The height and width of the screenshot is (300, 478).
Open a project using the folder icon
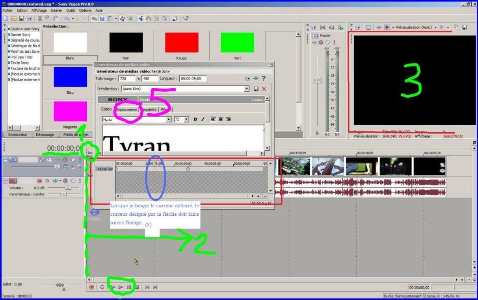[x=13, y=18]
